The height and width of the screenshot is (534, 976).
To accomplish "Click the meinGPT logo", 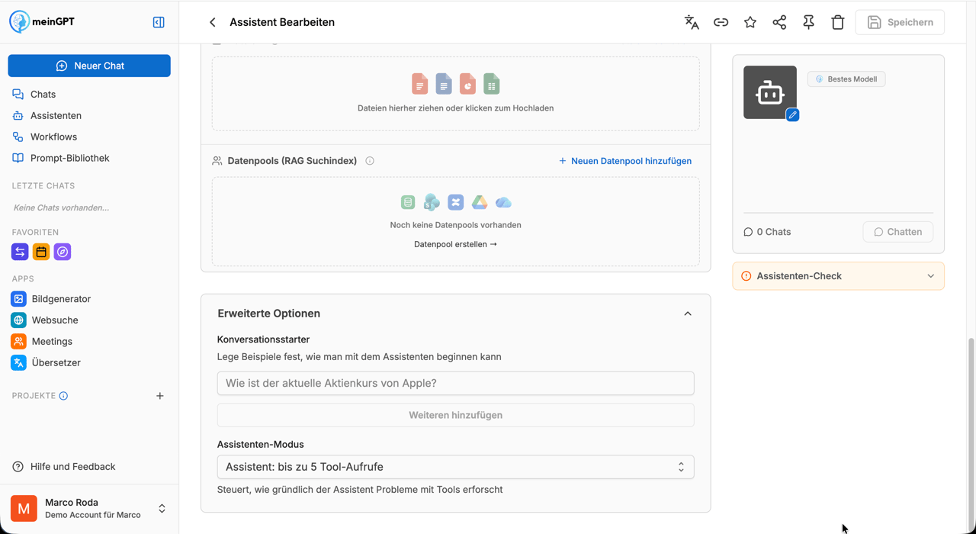I will [42, 22].
